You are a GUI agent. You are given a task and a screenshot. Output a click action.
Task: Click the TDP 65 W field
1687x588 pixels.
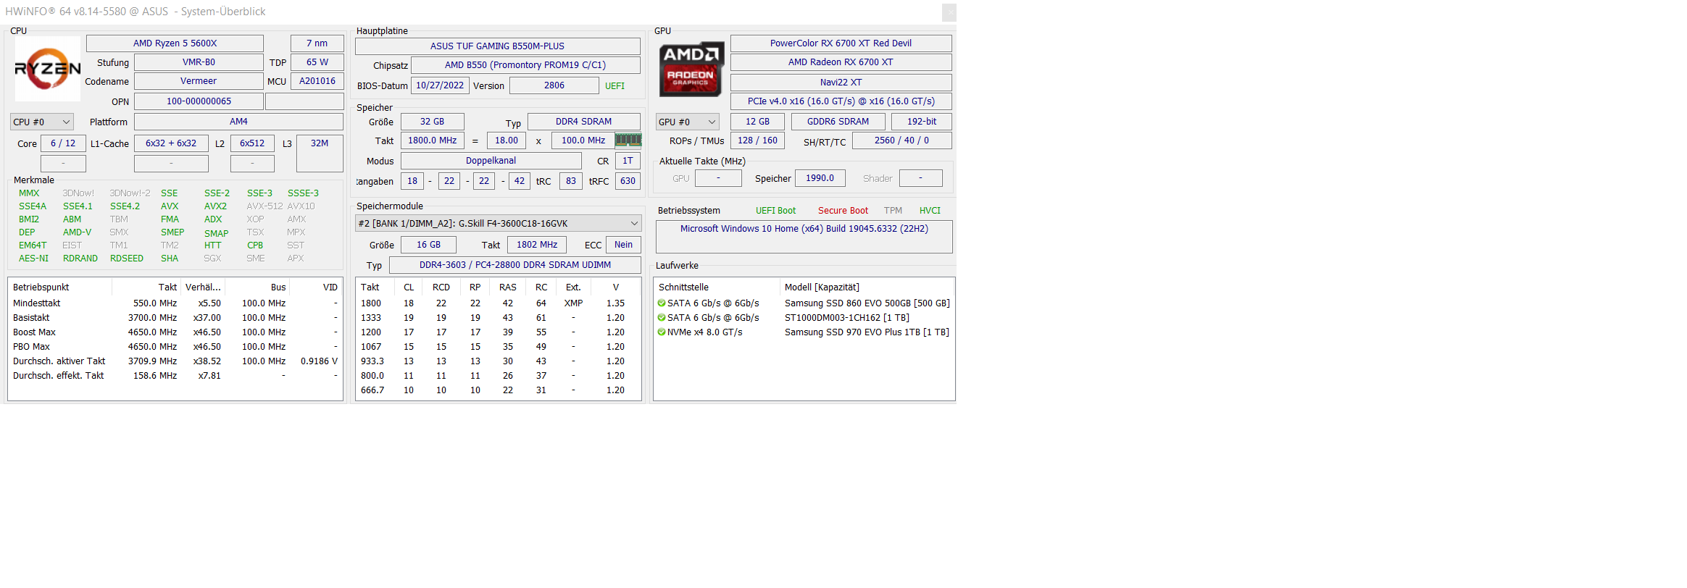[317, 62]
